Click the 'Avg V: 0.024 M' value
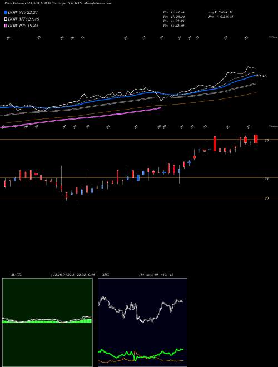Image resolution: width=278 pixels, height=367 pixels. [220, 12]
